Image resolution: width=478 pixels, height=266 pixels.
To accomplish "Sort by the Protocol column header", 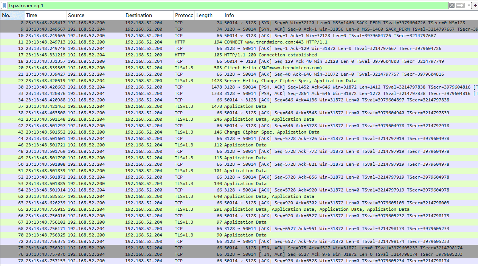I will pos(184,16).
